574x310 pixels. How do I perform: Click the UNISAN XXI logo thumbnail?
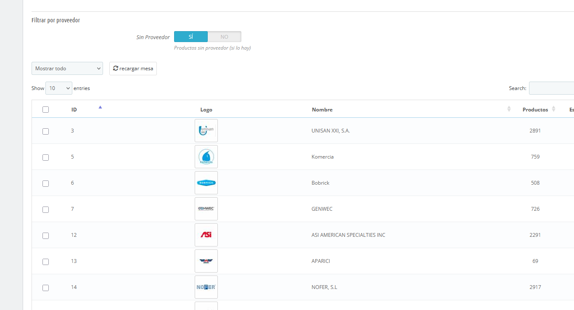coord(206,131)
